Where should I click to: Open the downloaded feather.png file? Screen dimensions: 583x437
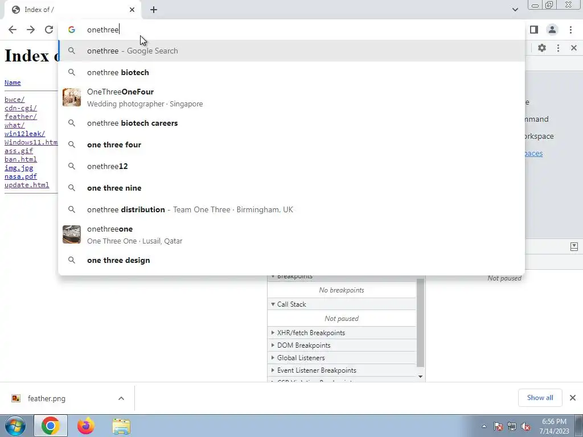[x=47, y=399]
